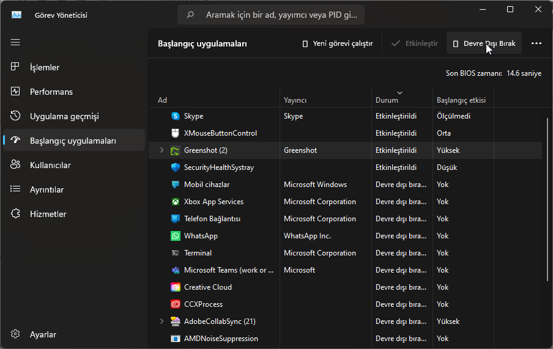The height and width of the screenshot is (349, 553).
Task: Click the Telefon Bağlantısı icon
Action: [x=176, y=219]
